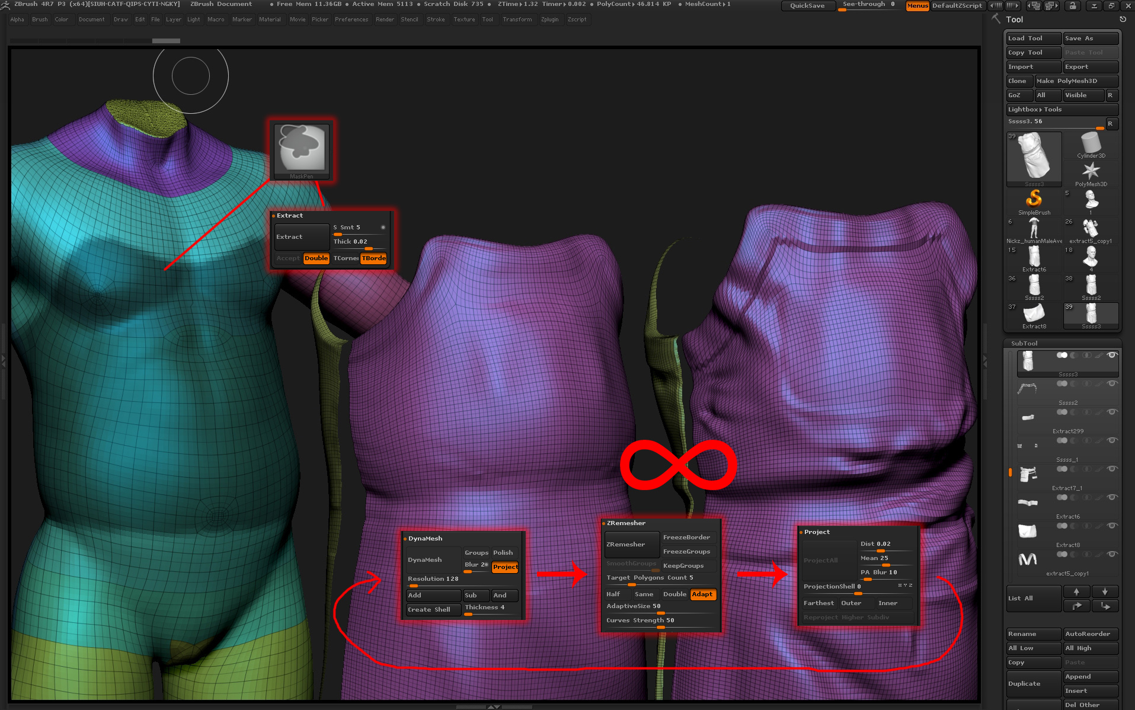This screenshot has height=710, width=1135.
Task: Select the Extract7_1 subtool row
Action: [1067, 479]
